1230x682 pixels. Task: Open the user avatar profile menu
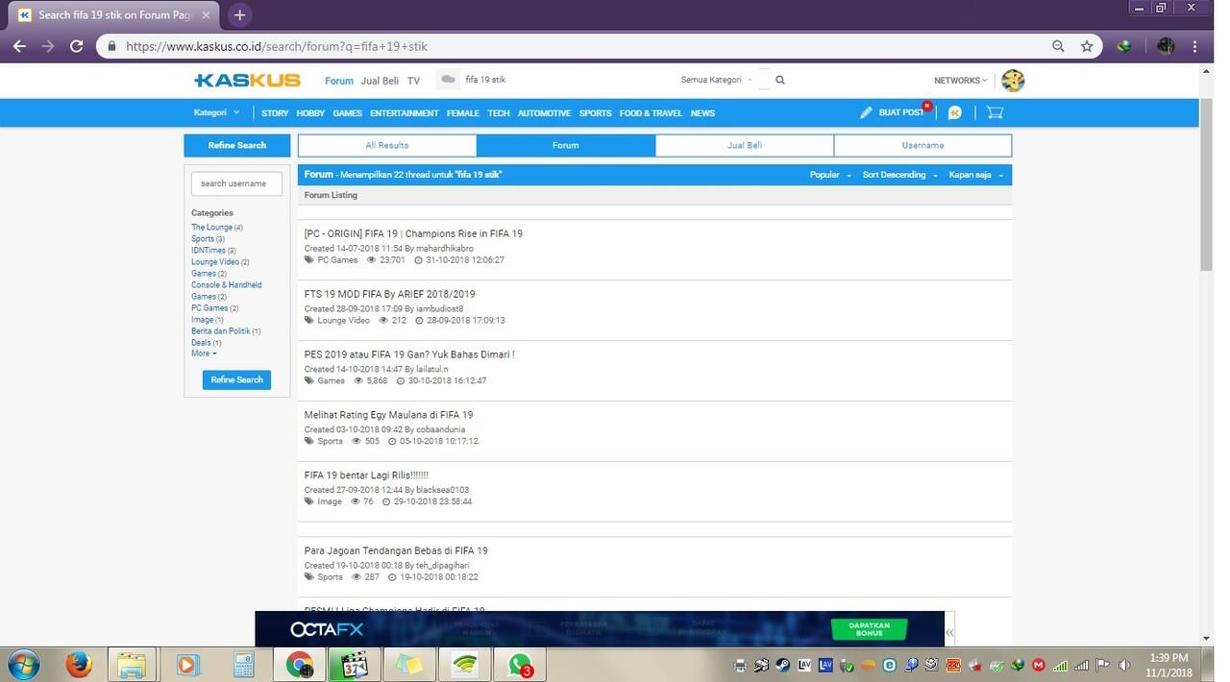[x=1012, y=81]
